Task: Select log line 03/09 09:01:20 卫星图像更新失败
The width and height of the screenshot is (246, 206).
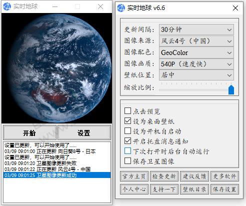Action: [x=57, y=163]
